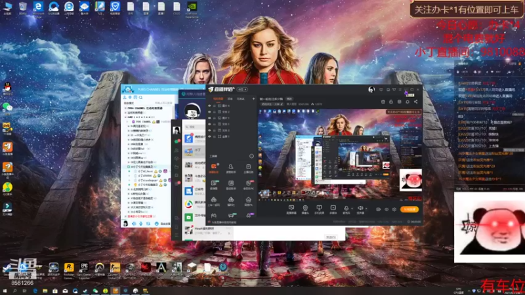Viewport: 525px width, 295px height.
Task: Lock the bottom layer in the scene list
Action: tap(215, 136)
